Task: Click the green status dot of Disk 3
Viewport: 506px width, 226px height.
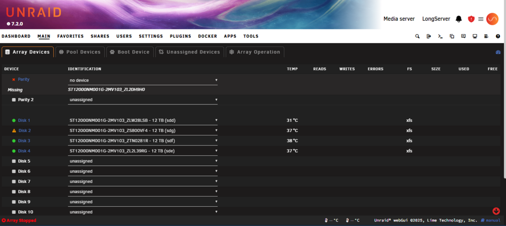Action: (14, 141)
